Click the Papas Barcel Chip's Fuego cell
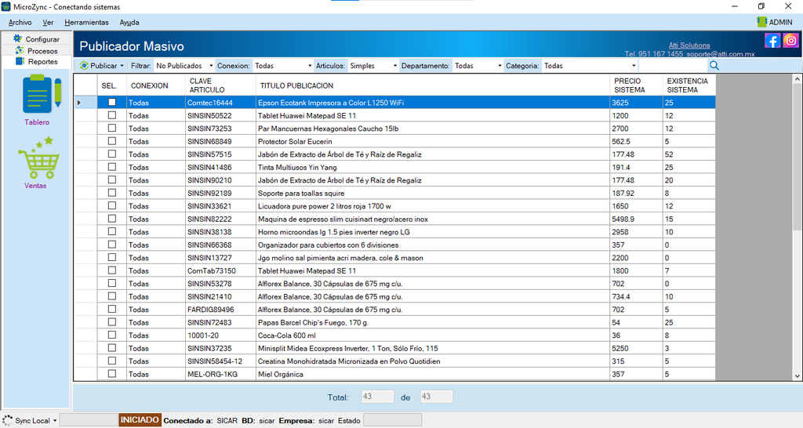803x428 pixels. pos(433,322)
